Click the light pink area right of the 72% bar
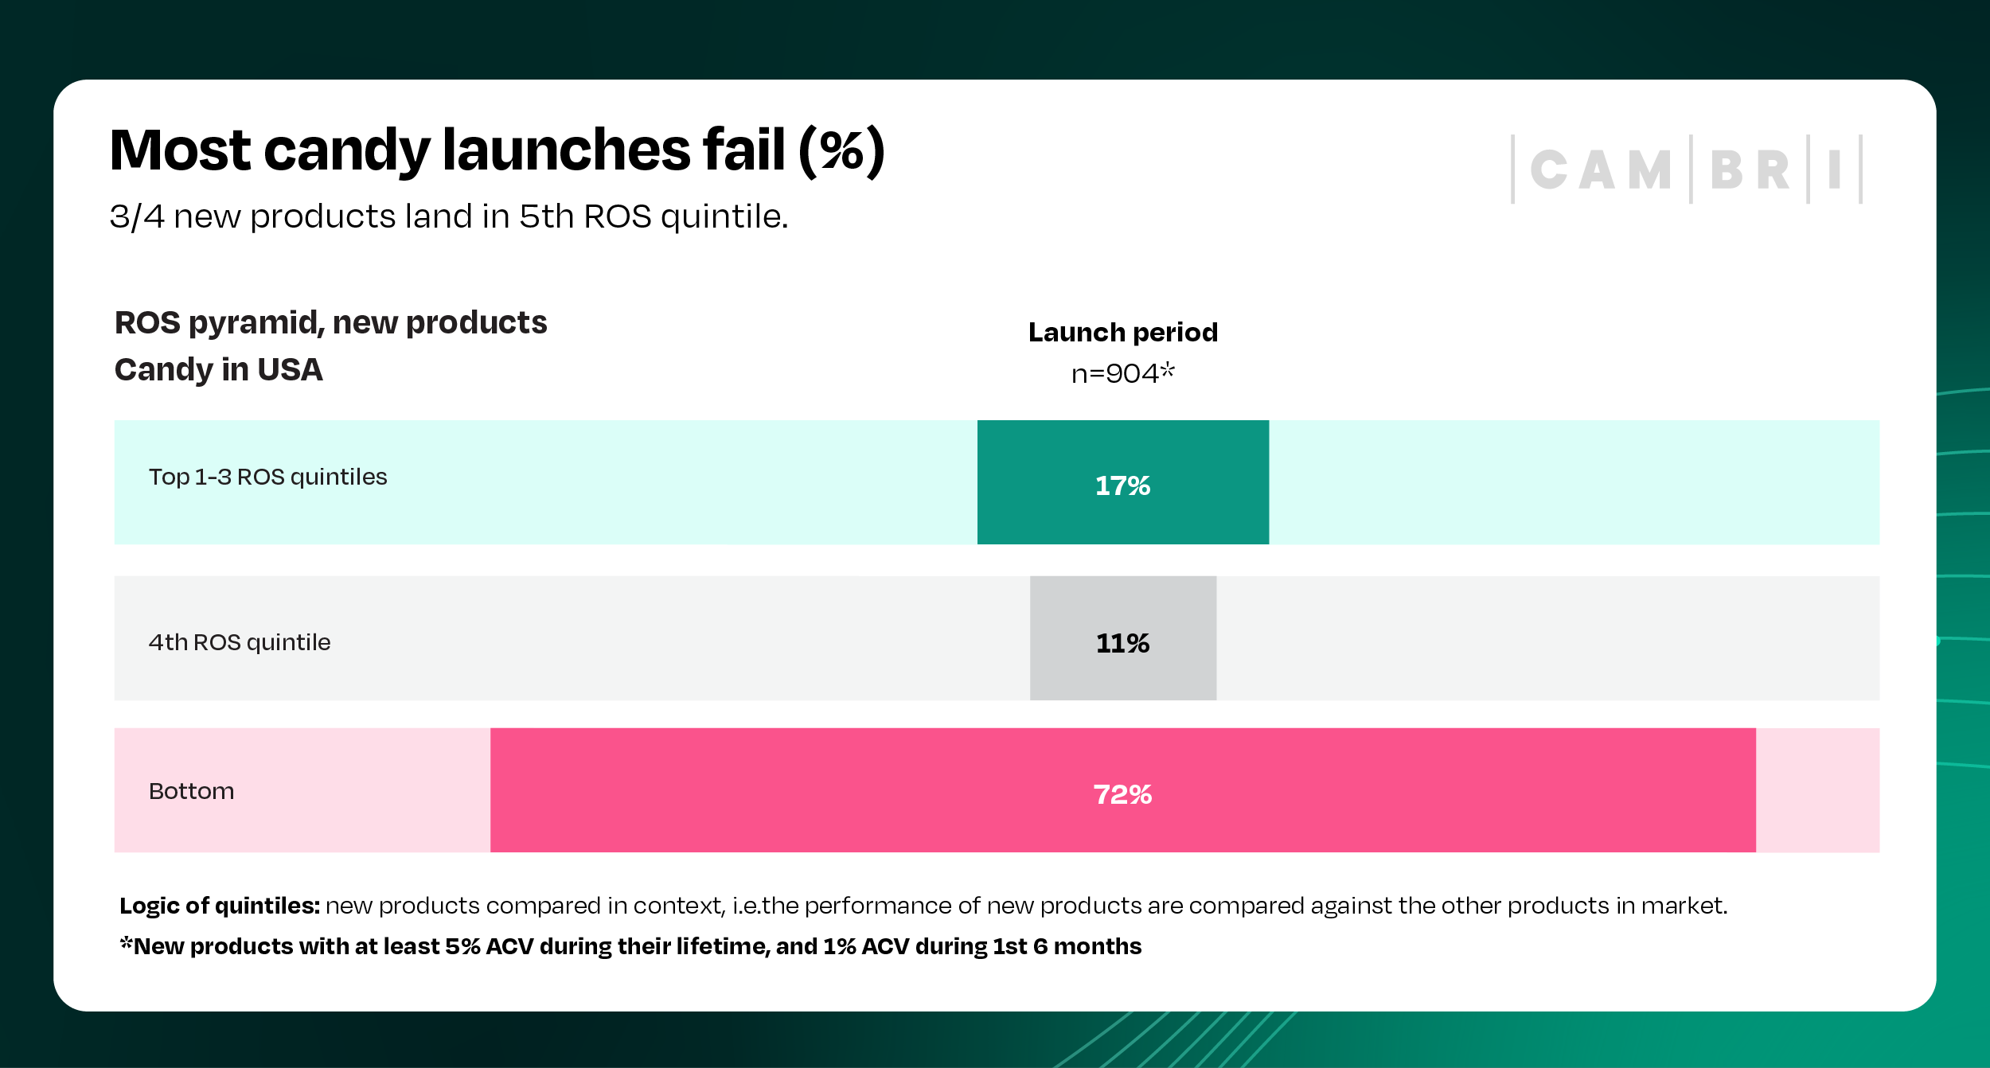Image resolution: width=1990 pixels, height=1068 pixels. tap(1817, 790)
